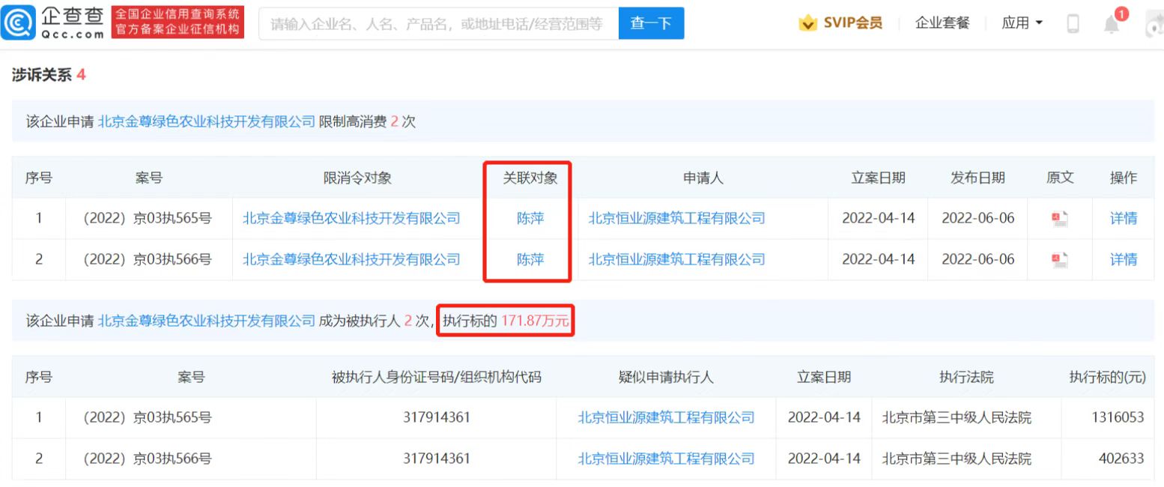The height and width of the screenshot is (487, 1164).
Task: Open the Qcc.com logo homepage
Action: (x=52, y=23)
